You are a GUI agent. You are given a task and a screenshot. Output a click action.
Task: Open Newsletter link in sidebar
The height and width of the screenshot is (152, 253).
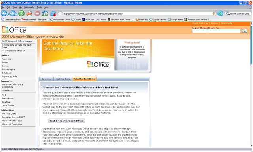click(7, 90)
